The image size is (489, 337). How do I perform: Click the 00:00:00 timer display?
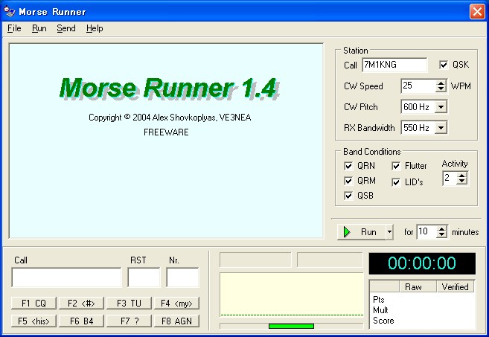tap(422, 263)
